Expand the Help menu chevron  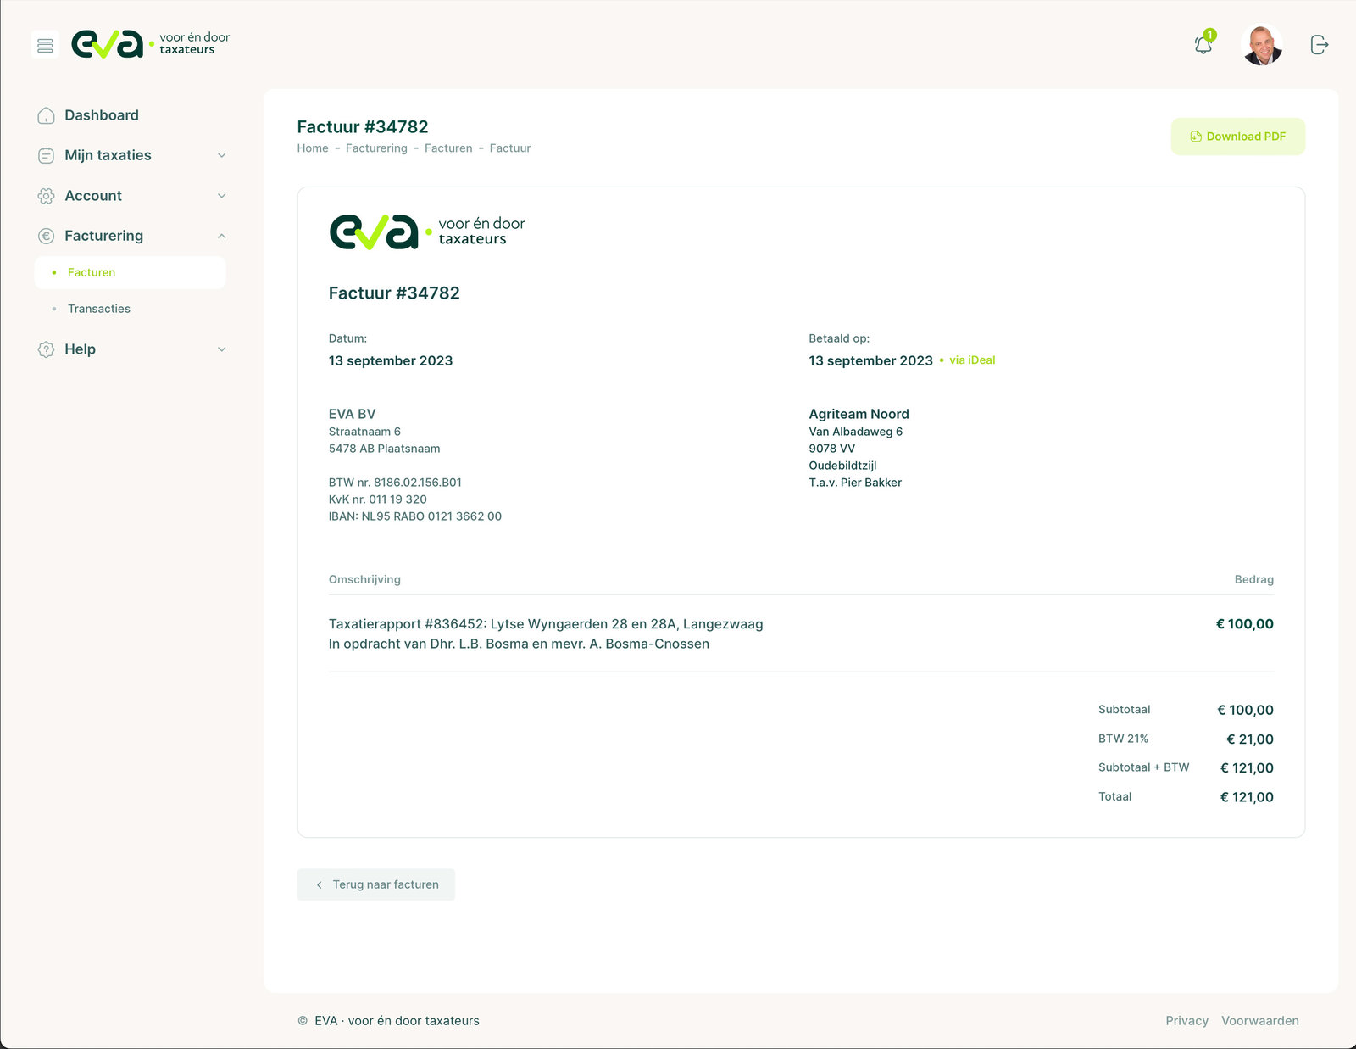point(222,349)
